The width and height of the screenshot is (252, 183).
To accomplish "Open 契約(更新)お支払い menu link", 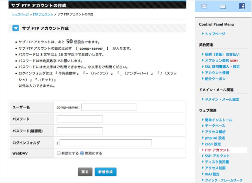I will click(x=222, y=54).
